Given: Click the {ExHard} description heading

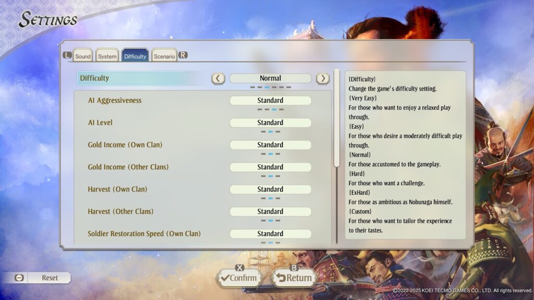Looking at the screenshot, I should coord(359,193).
